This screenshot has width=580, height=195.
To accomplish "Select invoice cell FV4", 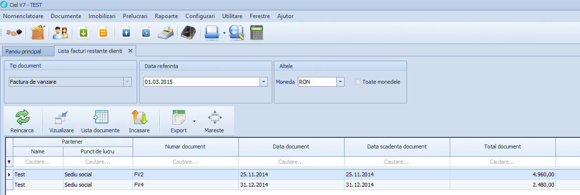I will [x=185, y=185].
